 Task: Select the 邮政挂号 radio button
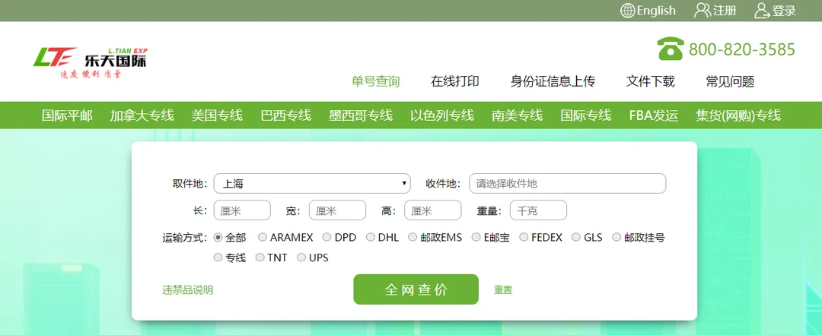[616, 237]
